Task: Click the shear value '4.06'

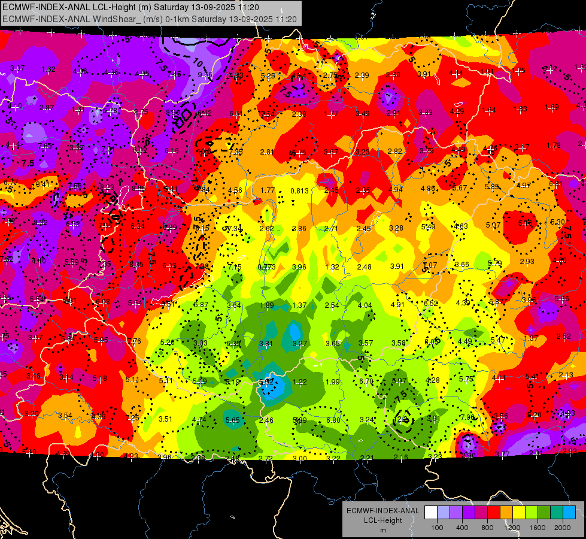Action: pyautogui.click(x=80, y=71)
